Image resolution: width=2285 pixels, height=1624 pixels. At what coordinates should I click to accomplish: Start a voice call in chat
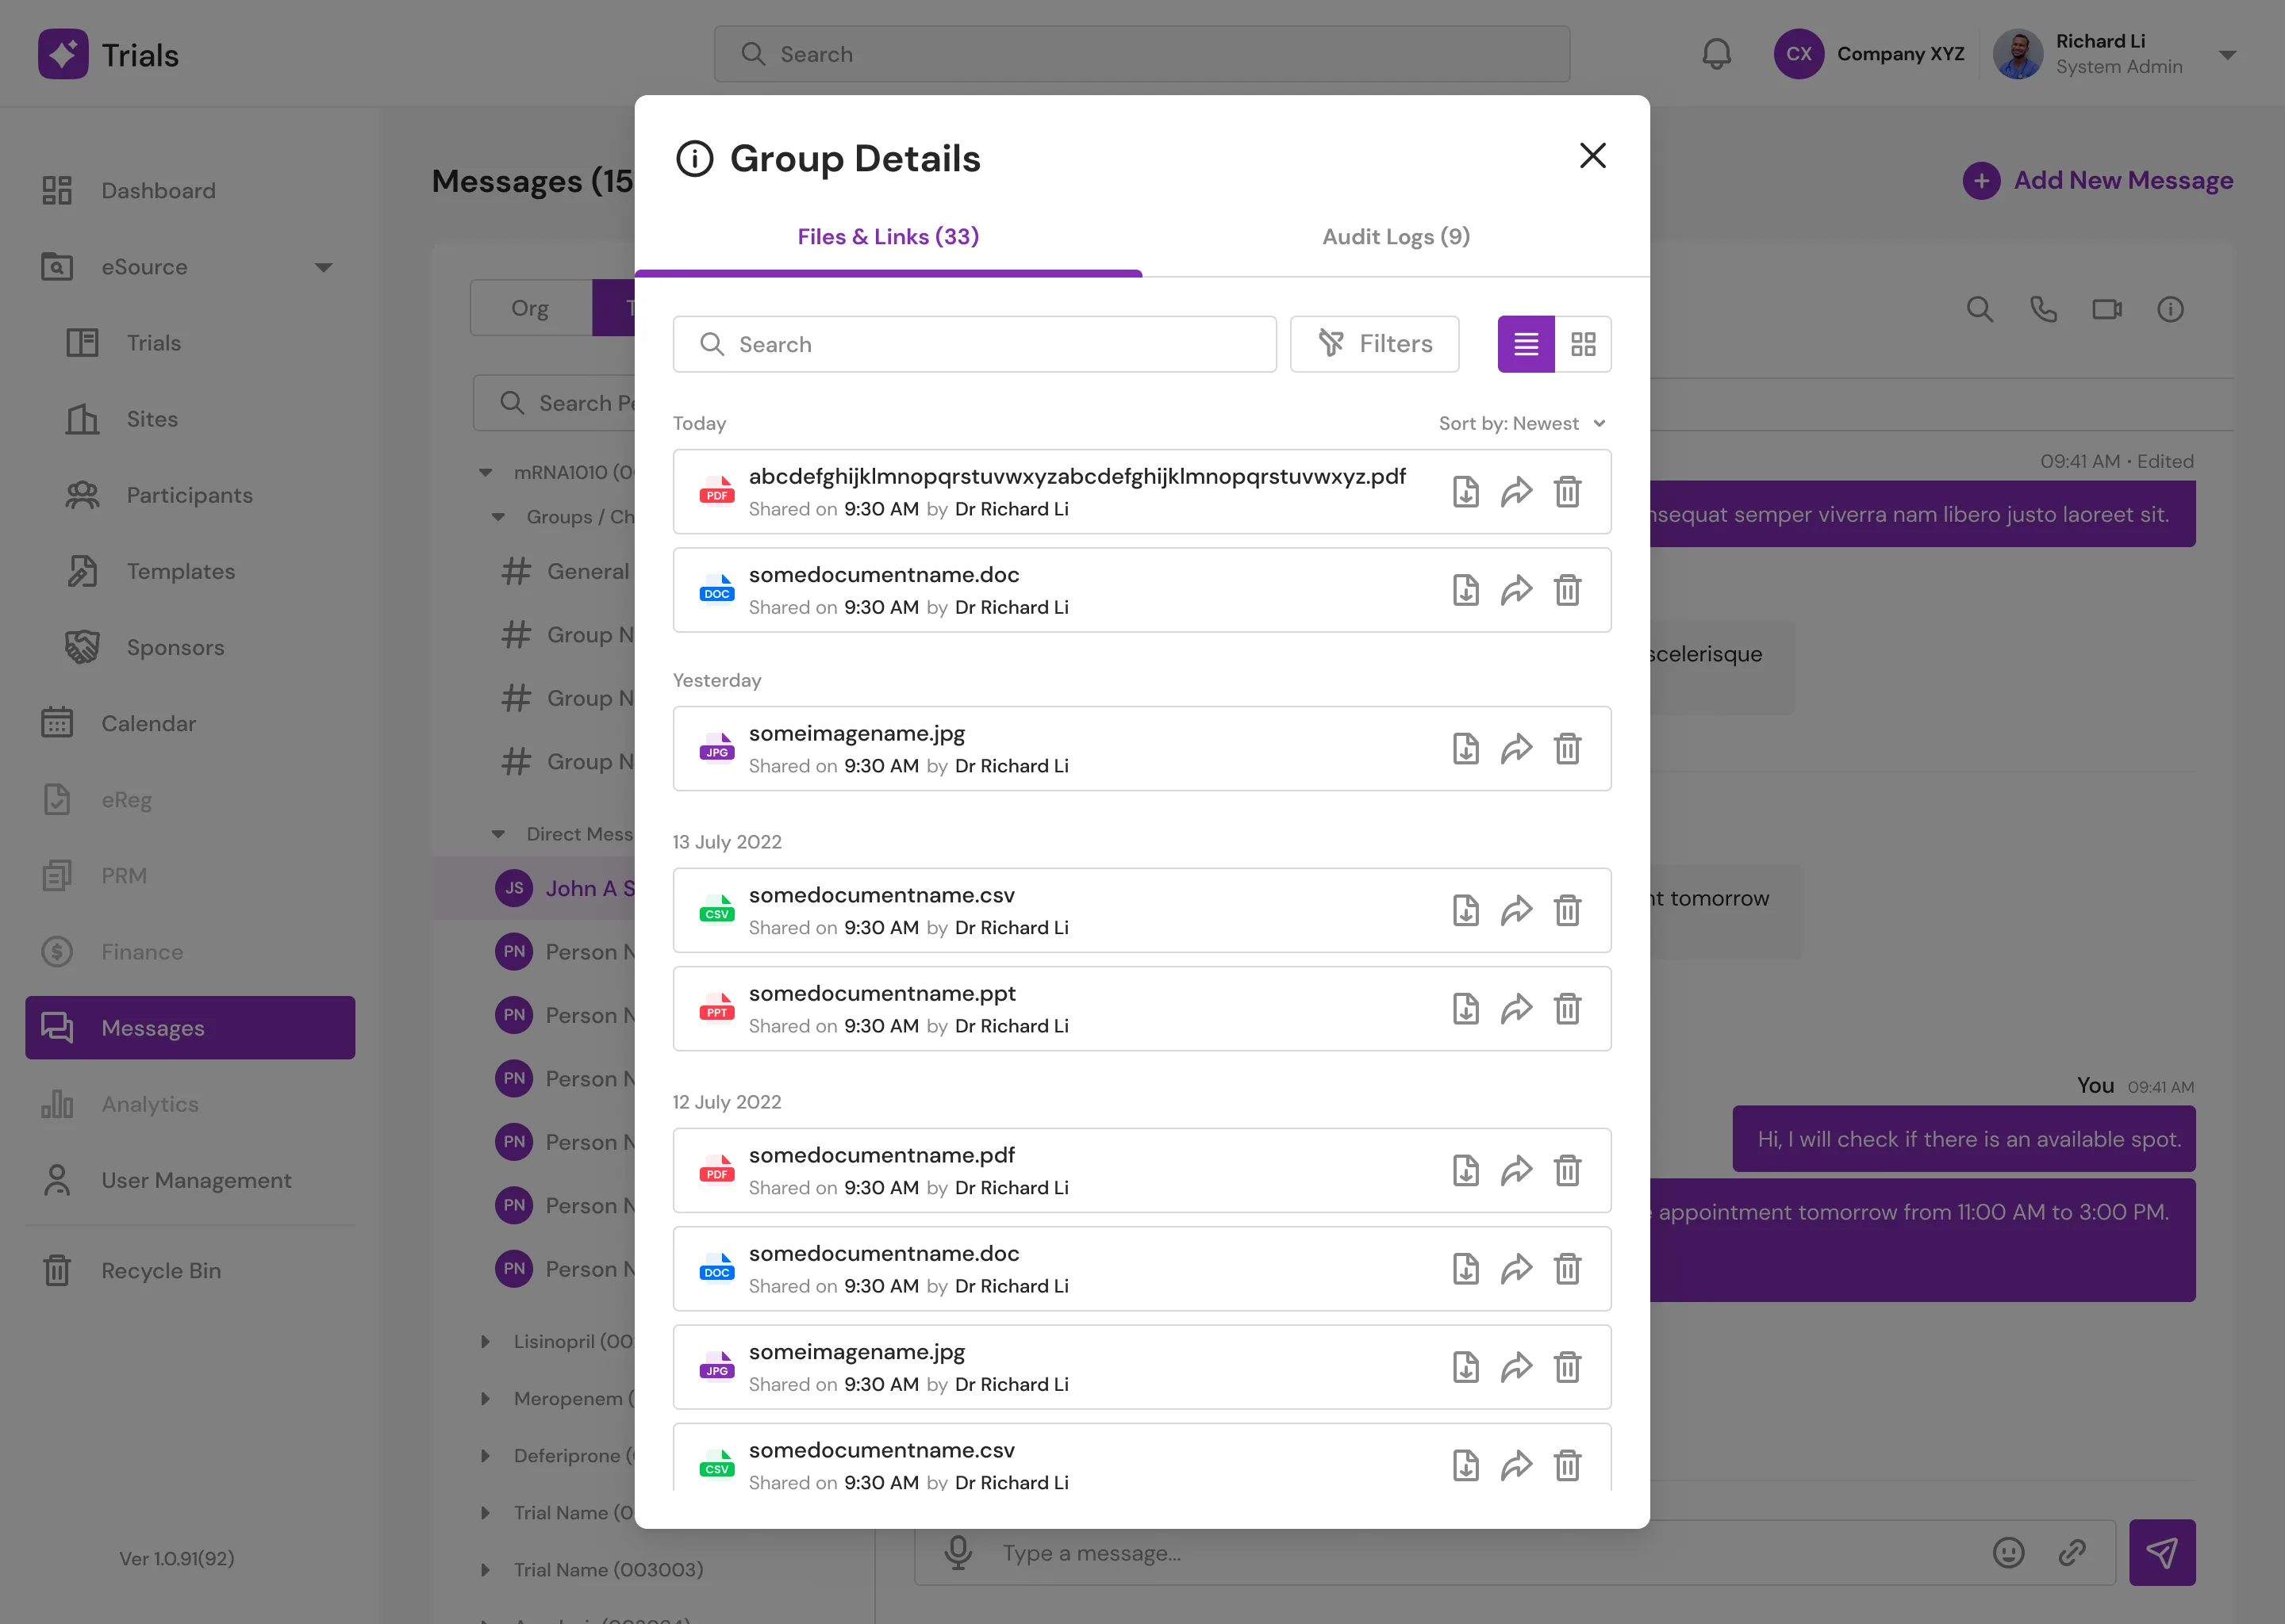coord(2043,310)
